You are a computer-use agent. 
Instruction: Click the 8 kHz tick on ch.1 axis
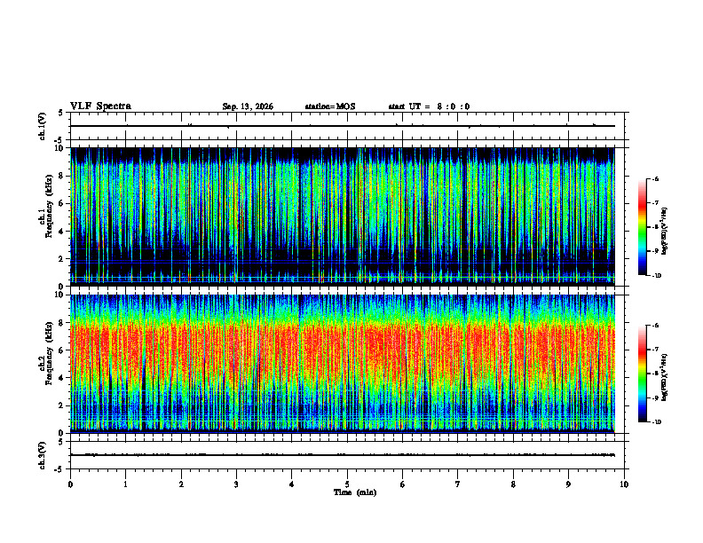(61, 176)
